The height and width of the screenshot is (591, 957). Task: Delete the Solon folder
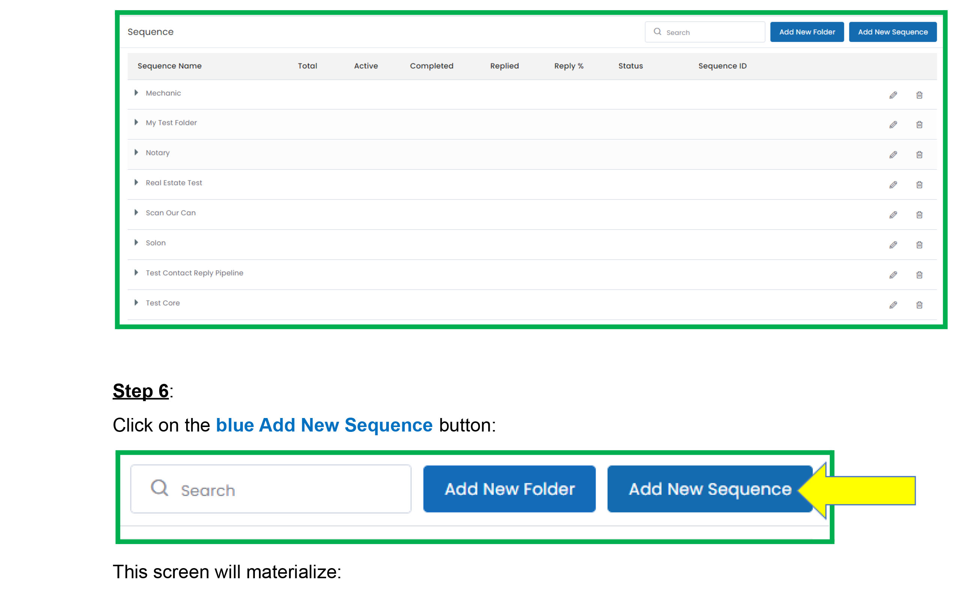[x=919, y=245]
